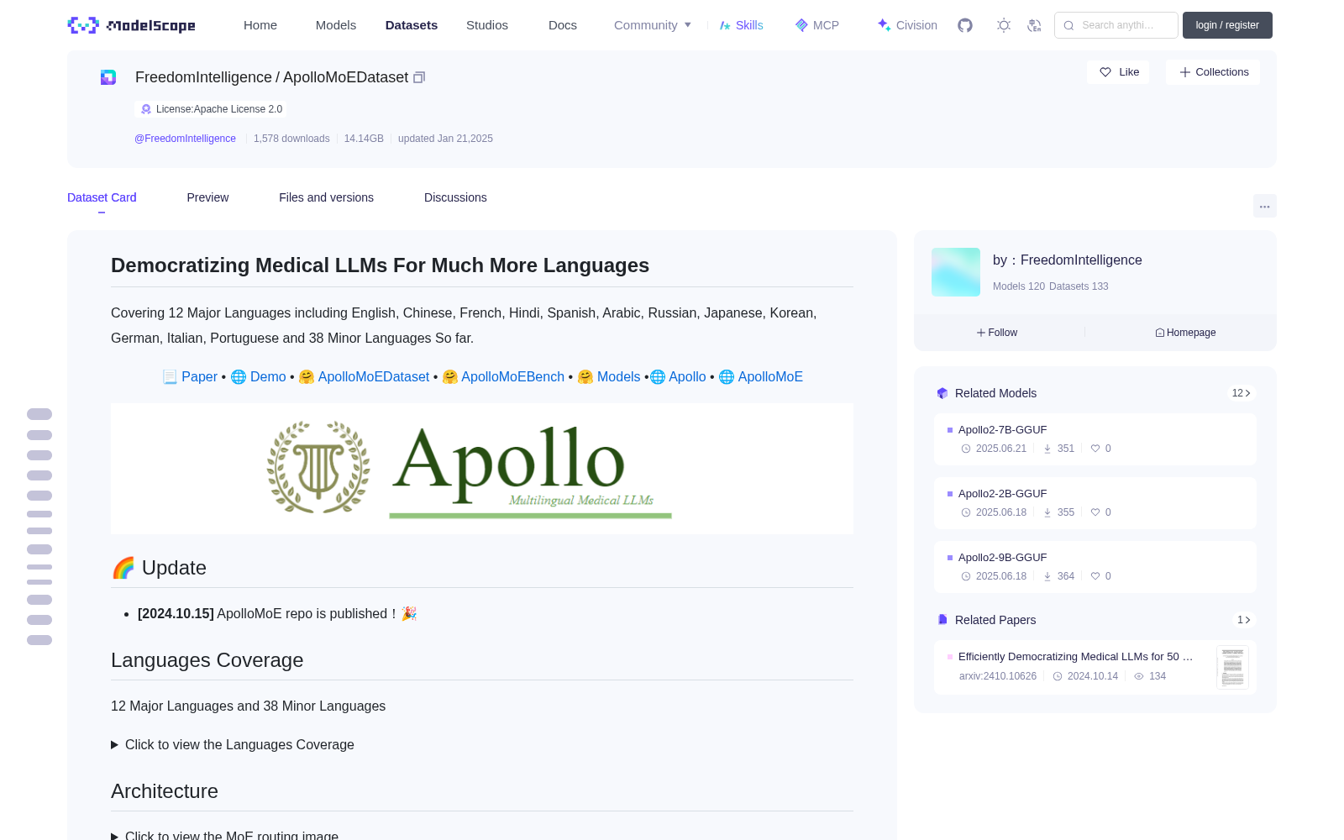The image size is (1344, 840).
Task: Follow FreedomIntelligence
Action: pyautogui.click(x=997, y=333)
